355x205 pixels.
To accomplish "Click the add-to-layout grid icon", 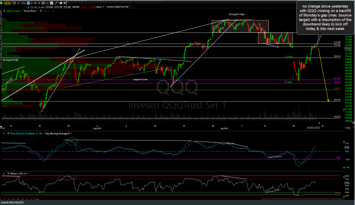I will coord(52,3).
